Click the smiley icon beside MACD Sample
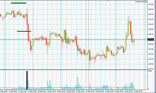Viewport: 156px width, 93px height. coord(146,2)
